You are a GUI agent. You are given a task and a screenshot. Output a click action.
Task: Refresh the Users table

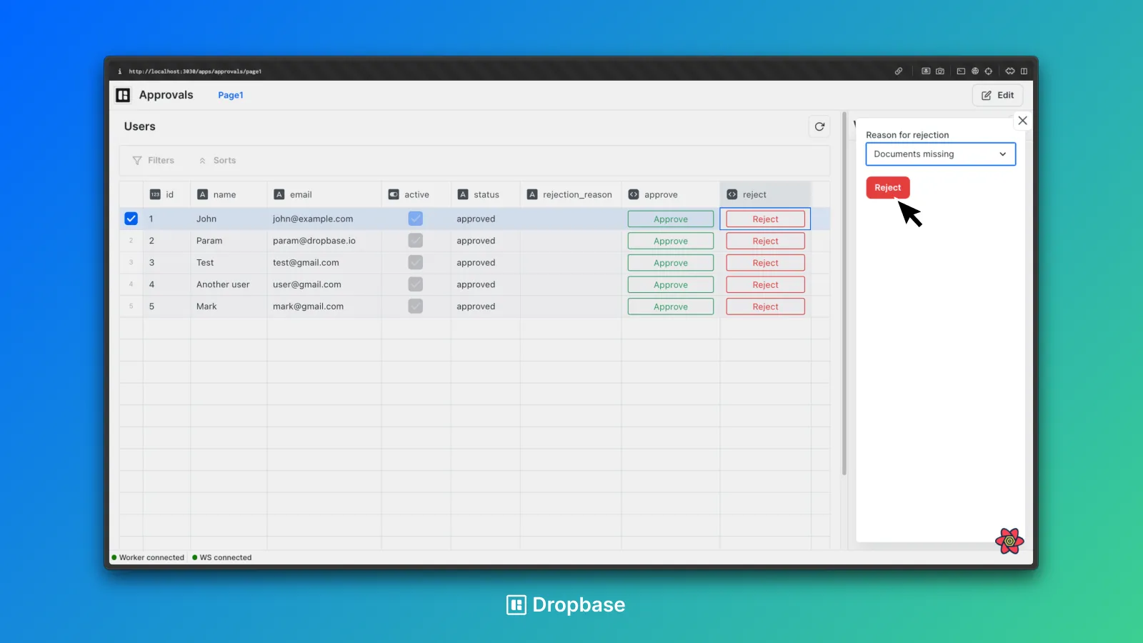coord(819,126)
